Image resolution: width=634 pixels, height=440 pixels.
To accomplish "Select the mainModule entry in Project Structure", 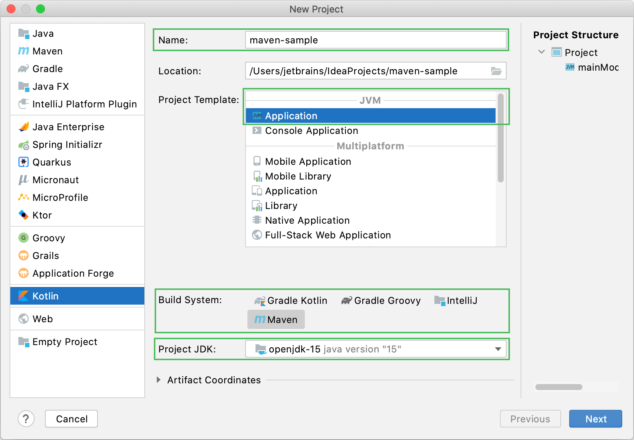I will [x=592, y=67].
